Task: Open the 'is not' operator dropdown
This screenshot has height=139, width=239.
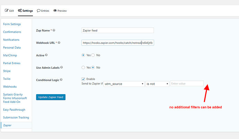Action: 157,84
